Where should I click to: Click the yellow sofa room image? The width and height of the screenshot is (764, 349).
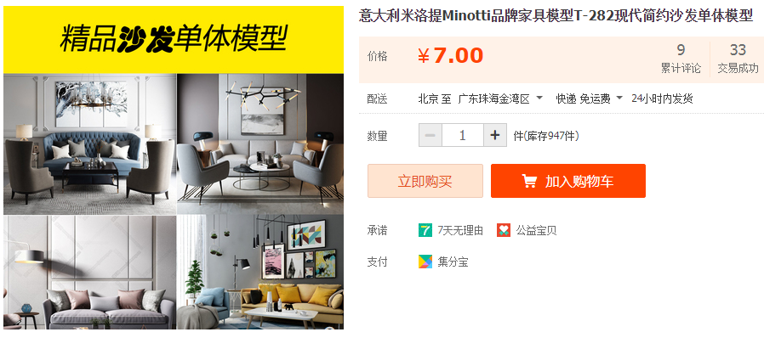[260, 273]
